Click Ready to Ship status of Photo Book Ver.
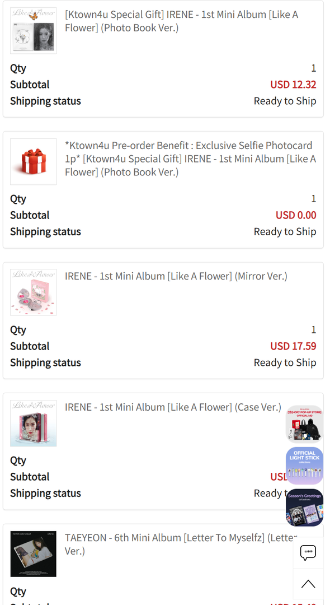330x605 pixels. click(x=285, y=101)
